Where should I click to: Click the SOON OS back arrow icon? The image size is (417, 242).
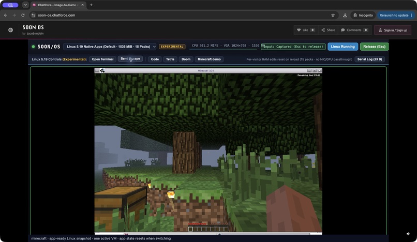[11, 30]
